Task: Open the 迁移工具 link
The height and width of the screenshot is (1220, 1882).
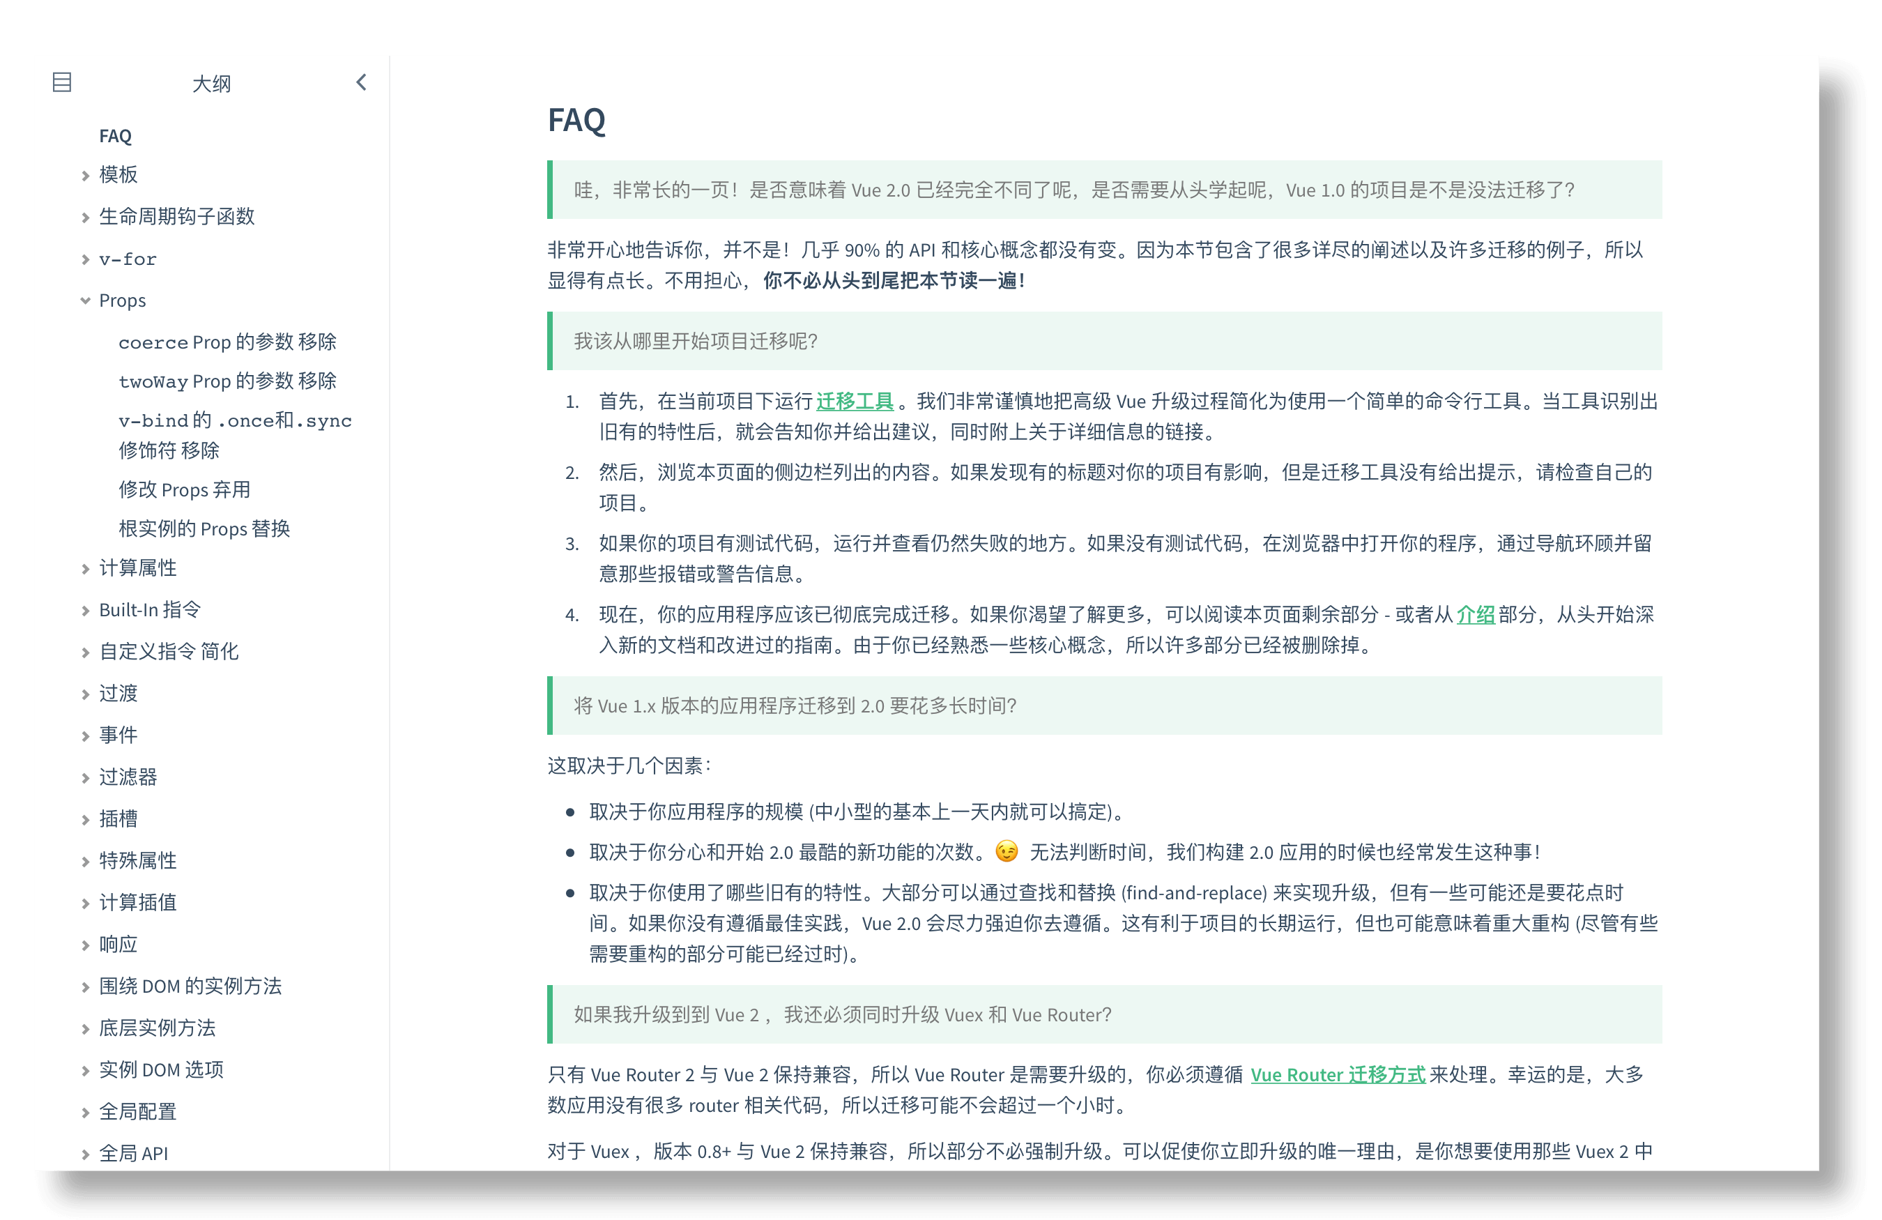Action: (855, 401)
